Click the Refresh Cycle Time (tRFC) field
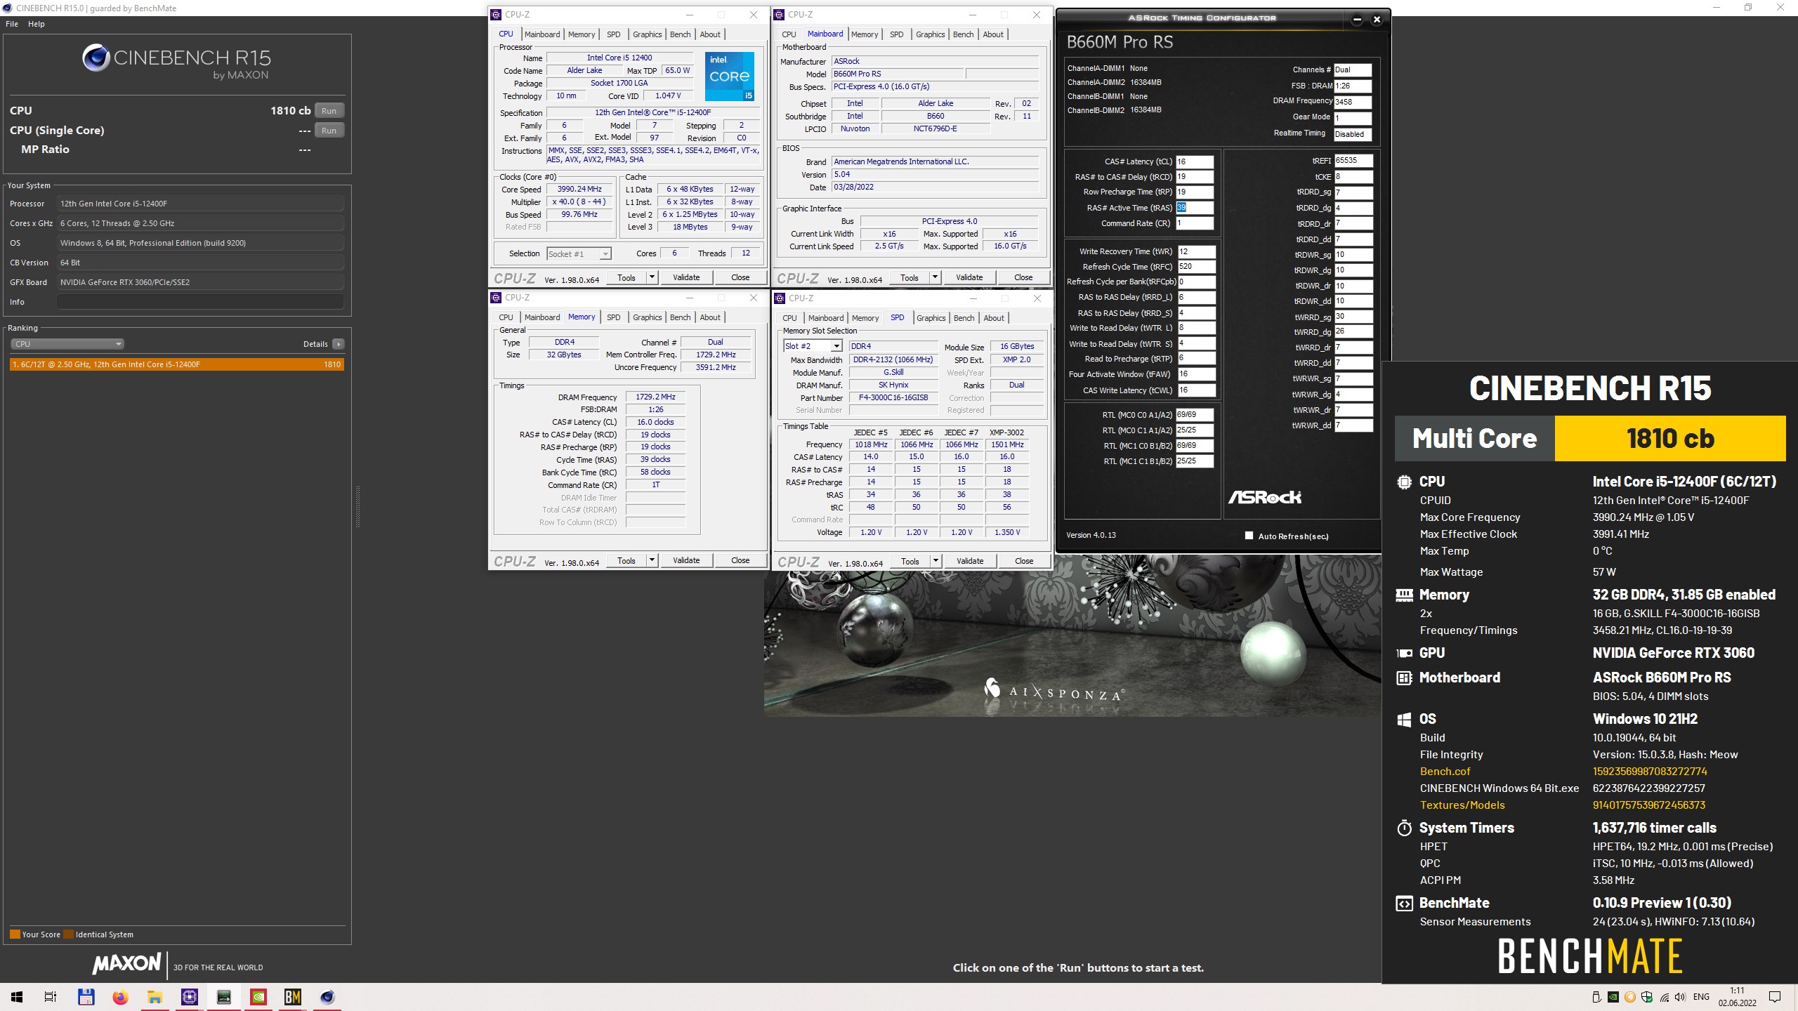The image size is (1798, 1011). click(1196, 267)
